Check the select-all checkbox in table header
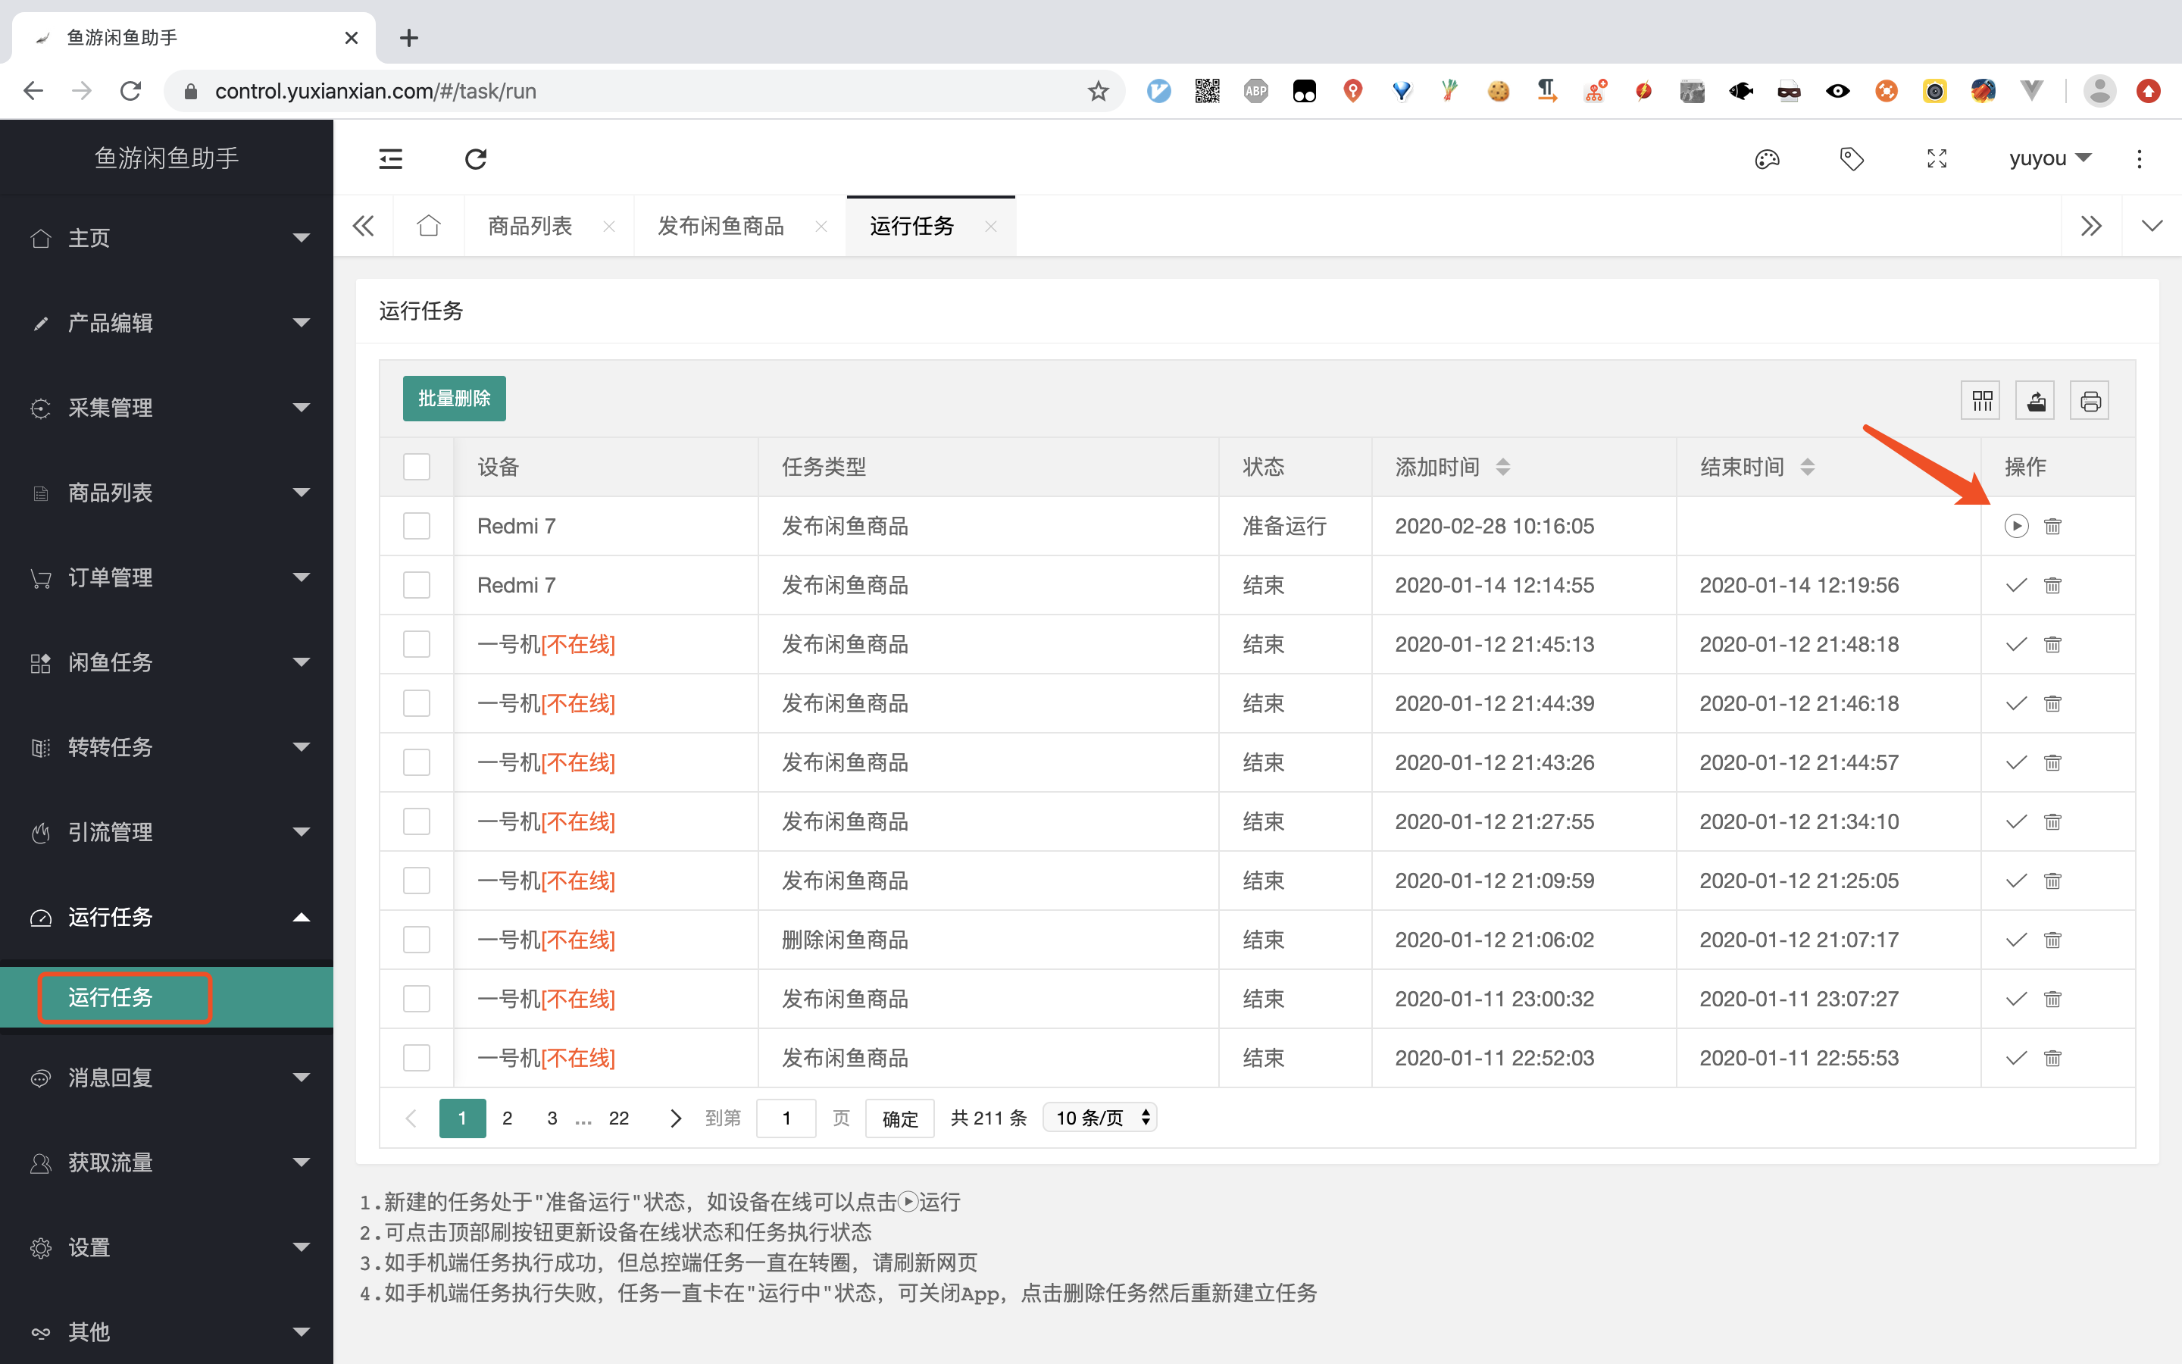Screen dimensions: 2182x1364 click(417, 466)
